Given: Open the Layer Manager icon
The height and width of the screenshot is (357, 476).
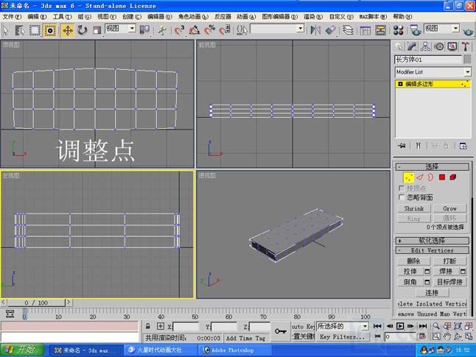Looking at the screenshot, I should 348,30.
